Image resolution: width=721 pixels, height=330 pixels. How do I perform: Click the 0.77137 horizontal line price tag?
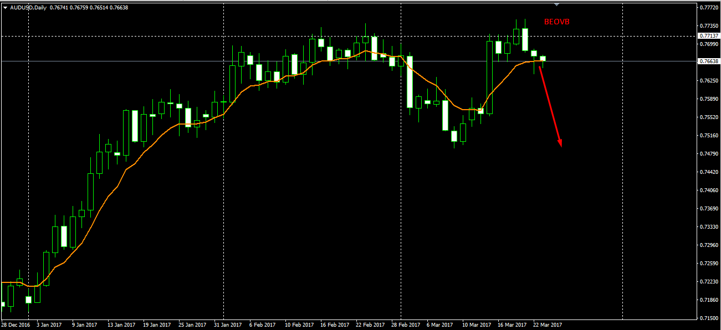tap(709, 36)
